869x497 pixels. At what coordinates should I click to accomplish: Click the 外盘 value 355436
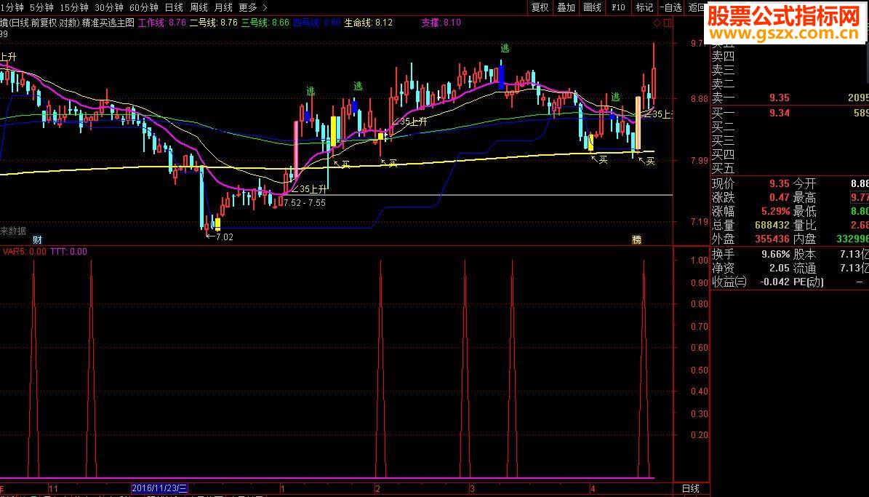click(772, 239)
